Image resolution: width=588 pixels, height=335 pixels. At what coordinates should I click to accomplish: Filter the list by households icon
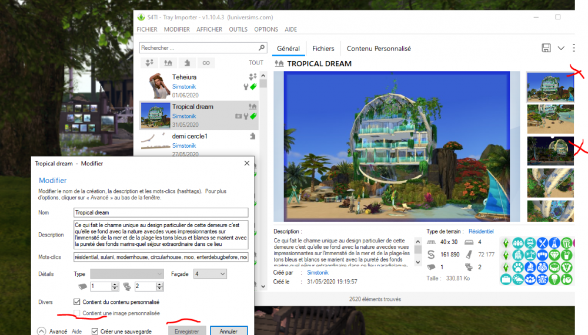pos(149,63)
